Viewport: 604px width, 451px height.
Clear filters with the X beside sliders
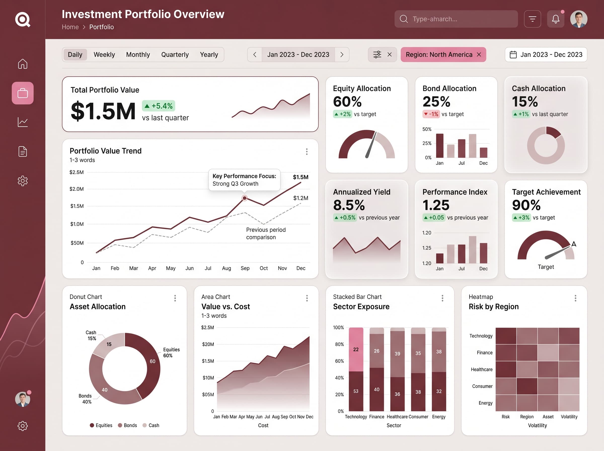(390, 55)
